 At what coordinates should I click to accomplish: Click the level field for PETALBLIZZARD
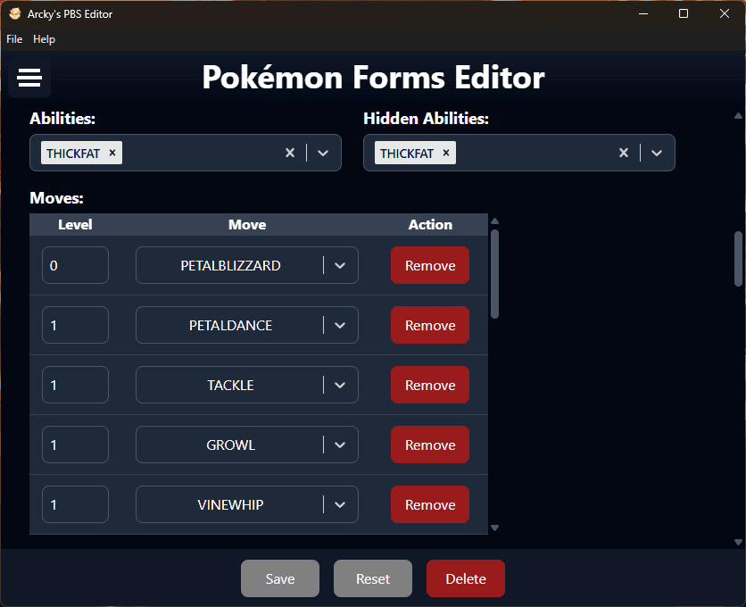coord(75,266)
